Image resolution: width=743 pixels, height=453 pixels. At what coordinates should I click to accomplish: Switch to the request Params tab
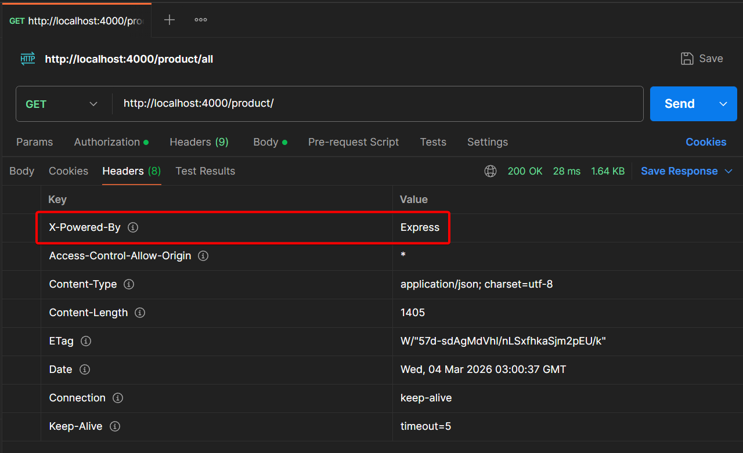(x=34, y=142)
